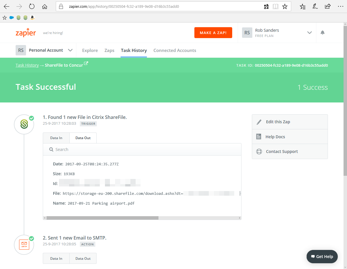
Task: Expand the Rob Sanders account dropdown
Action: point(309,33)
